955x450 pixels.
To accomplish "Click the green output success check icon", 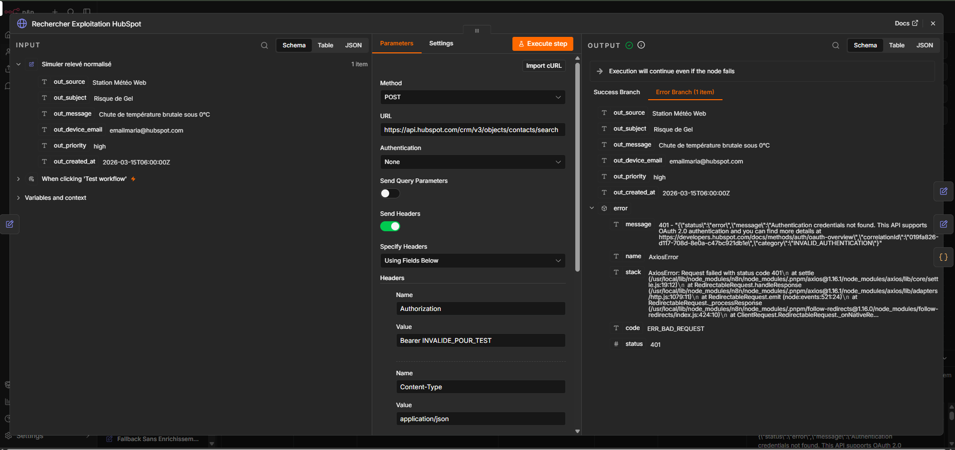I will (629, 45).
